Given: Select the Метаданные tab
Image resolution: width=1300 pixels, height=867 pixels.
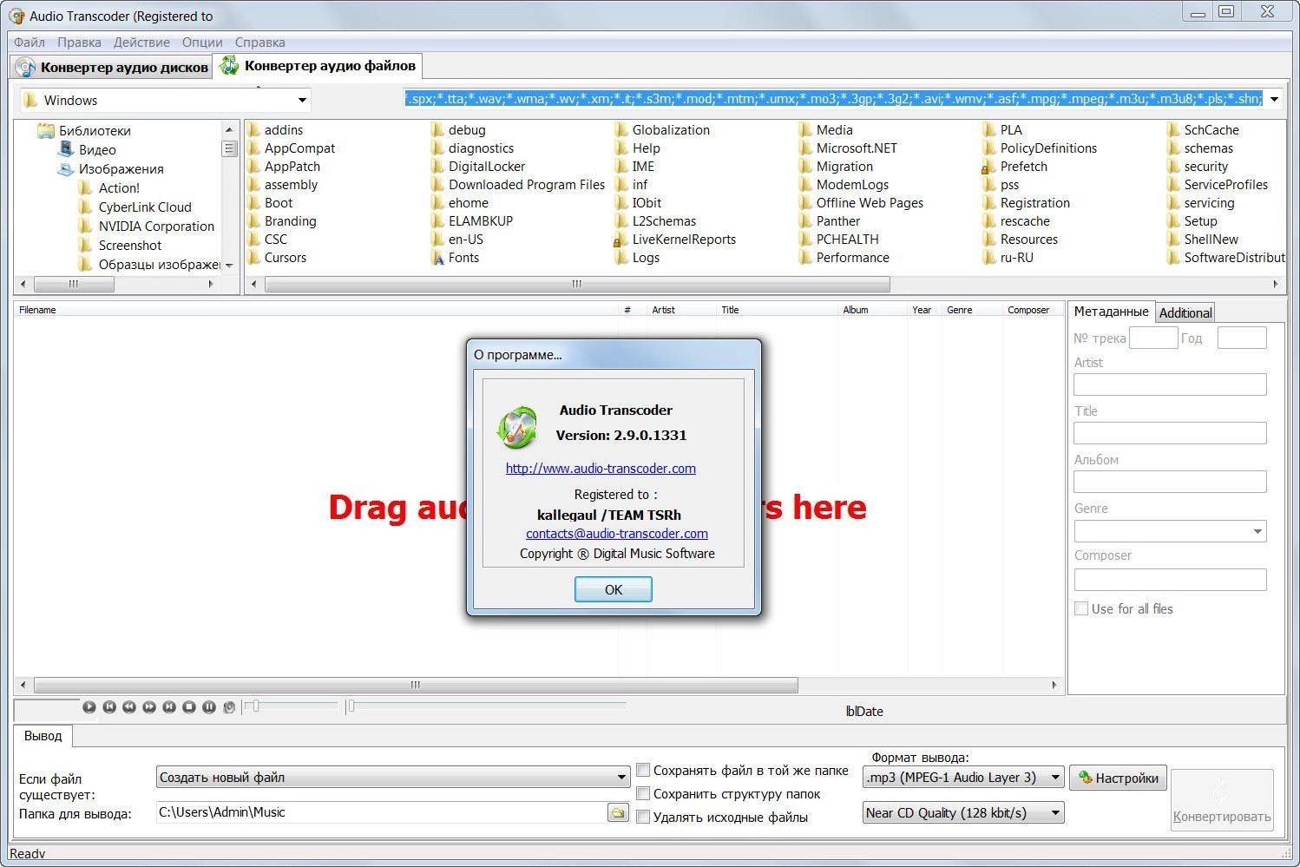Looking at the screenshot, I should (1111, 312).
